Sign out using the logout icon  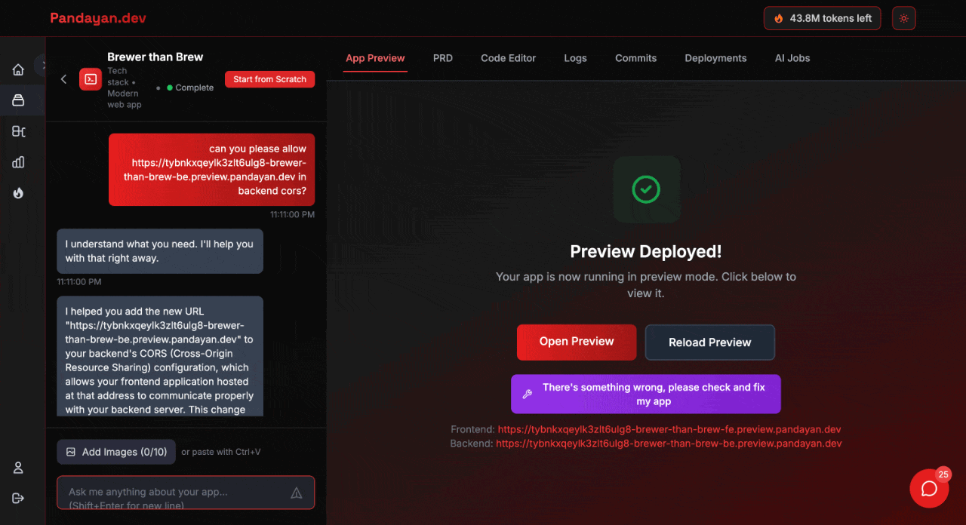[x=17, y=498]
